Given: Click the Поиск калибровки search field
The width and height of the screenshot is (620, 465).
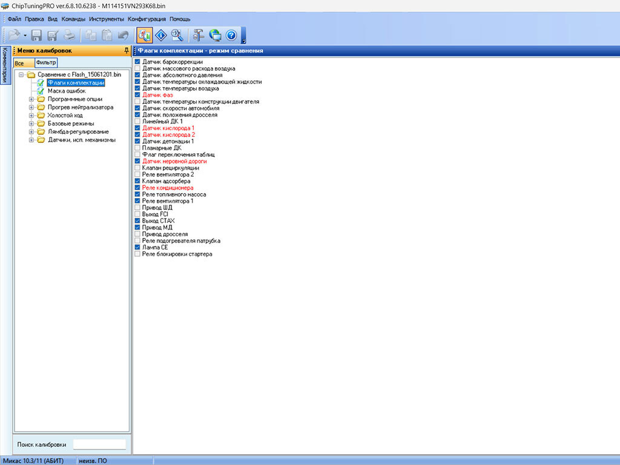Looking at the screenshot, I should pyautogui.click(x=99, y=444).
